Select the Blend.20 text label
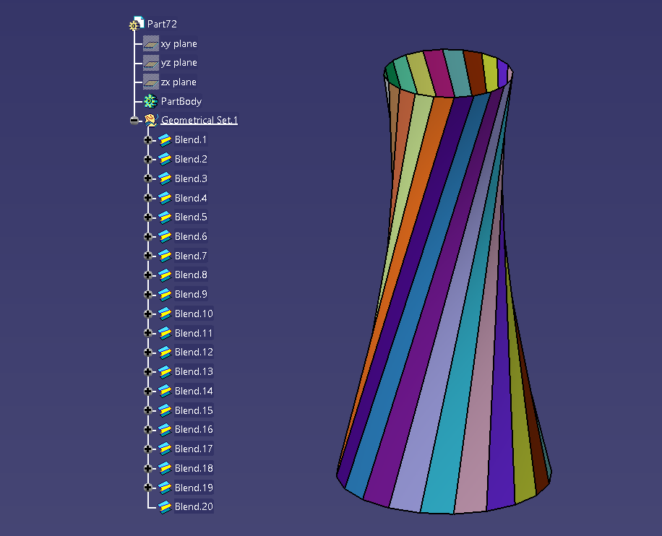This screenshot has width=662, height=536. [x=194, y=506]
